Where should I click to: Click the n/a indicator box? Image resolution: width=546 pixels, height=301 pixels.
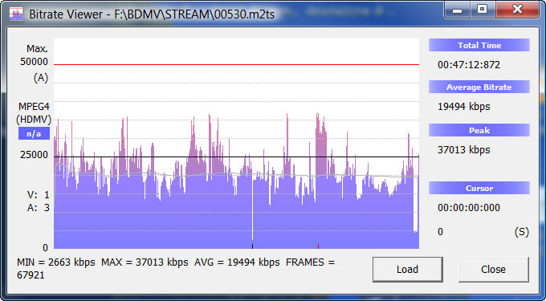click(34, 133)
